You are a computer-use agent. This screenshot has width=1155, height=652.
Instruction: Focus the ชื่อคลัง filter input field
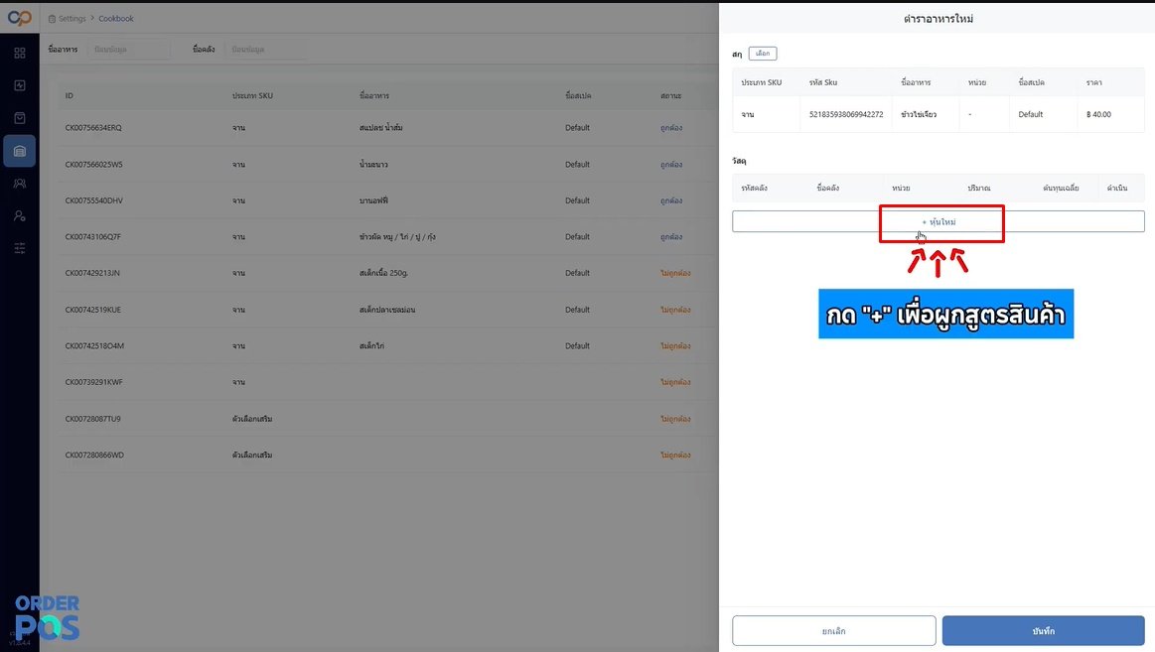coord(266,50)
